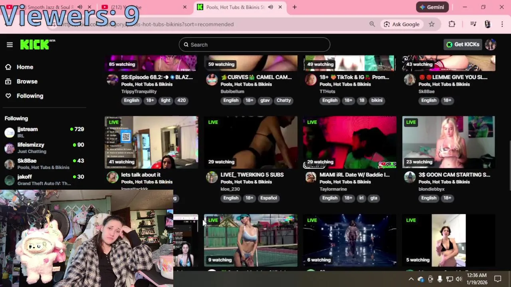Screen dimensions: 511x287
Task: Click the irl tag under Taylormarine
Action: (x=361, y=198)
